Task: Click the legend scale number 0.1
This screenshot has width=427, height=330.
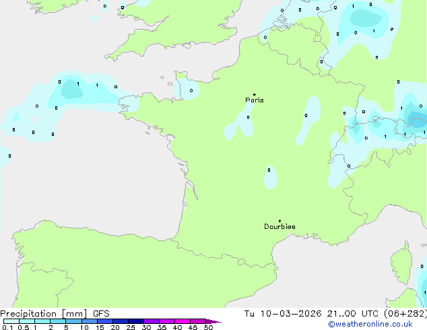Action: coord(7,327)
